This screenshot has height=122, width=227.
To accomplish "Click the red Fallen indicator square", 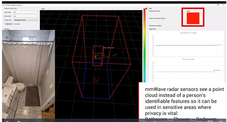I will tap(193, 18).
